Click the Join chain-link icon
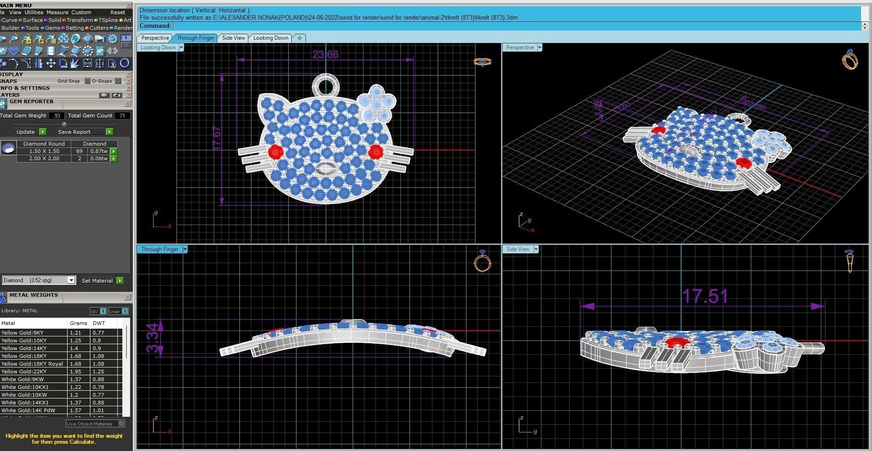 (88, 63)
